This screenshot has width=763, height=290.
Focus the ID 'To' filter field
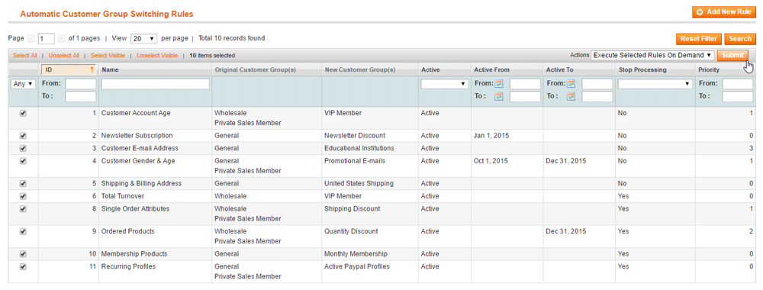point(81,97)
